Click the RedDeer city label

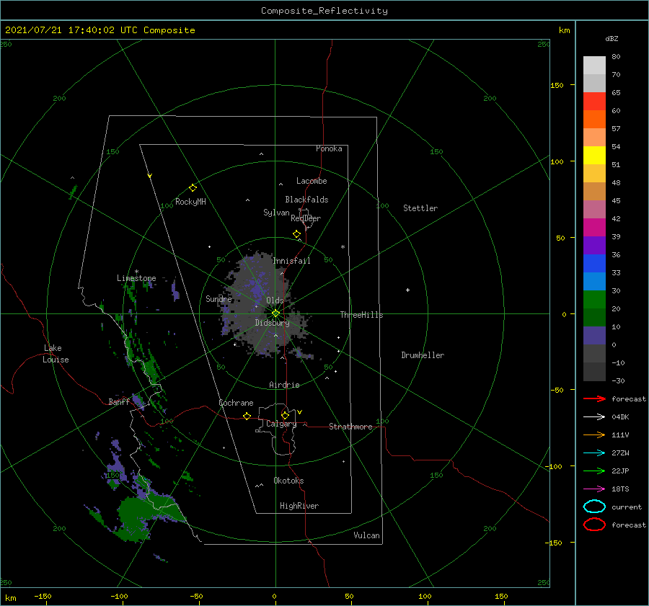306,218
